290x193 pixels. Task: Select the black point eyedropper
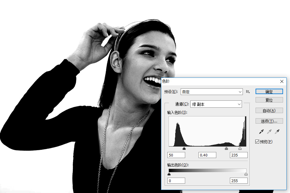[261, 132]
